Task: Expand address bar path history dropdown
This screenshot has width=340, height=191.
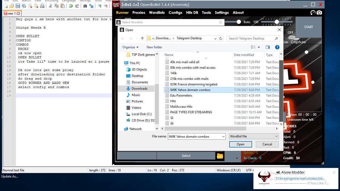Action: 215,38
